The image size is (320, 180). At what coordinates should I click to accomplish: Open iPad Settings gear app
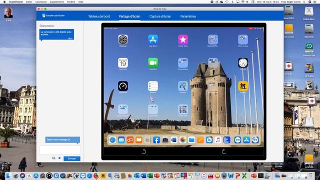(x=123, y=39)
